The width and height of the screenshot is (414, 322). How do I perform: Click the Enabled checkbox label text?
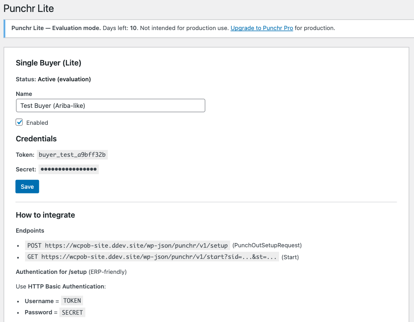point(37,123)
